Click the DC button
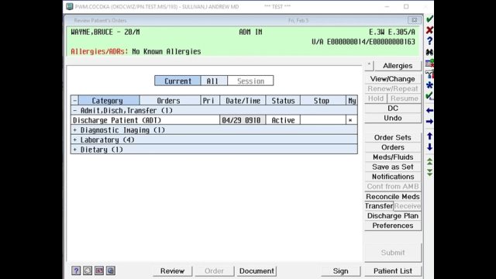This screenshot has height=279, width=496. [x=393, y=108]
